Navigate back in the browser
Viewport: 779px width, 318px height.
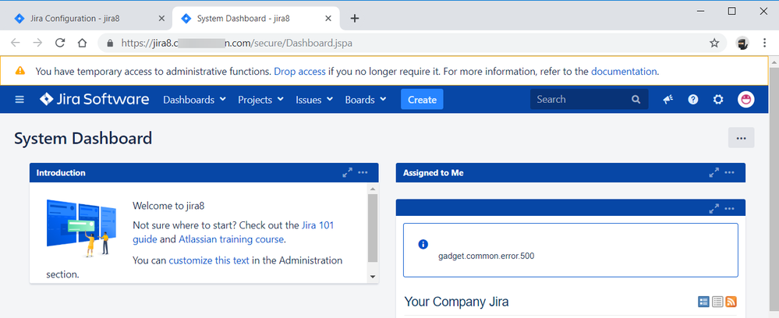coord(16,43)
